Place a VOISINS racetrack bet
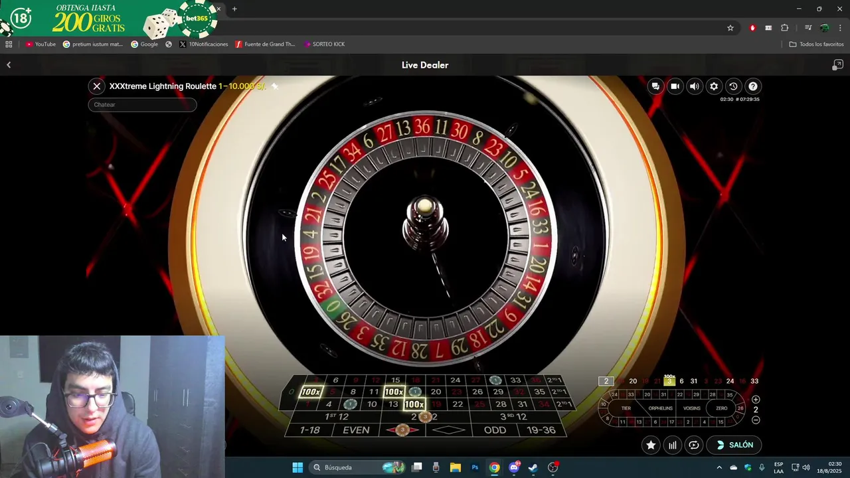 point(692,408)
